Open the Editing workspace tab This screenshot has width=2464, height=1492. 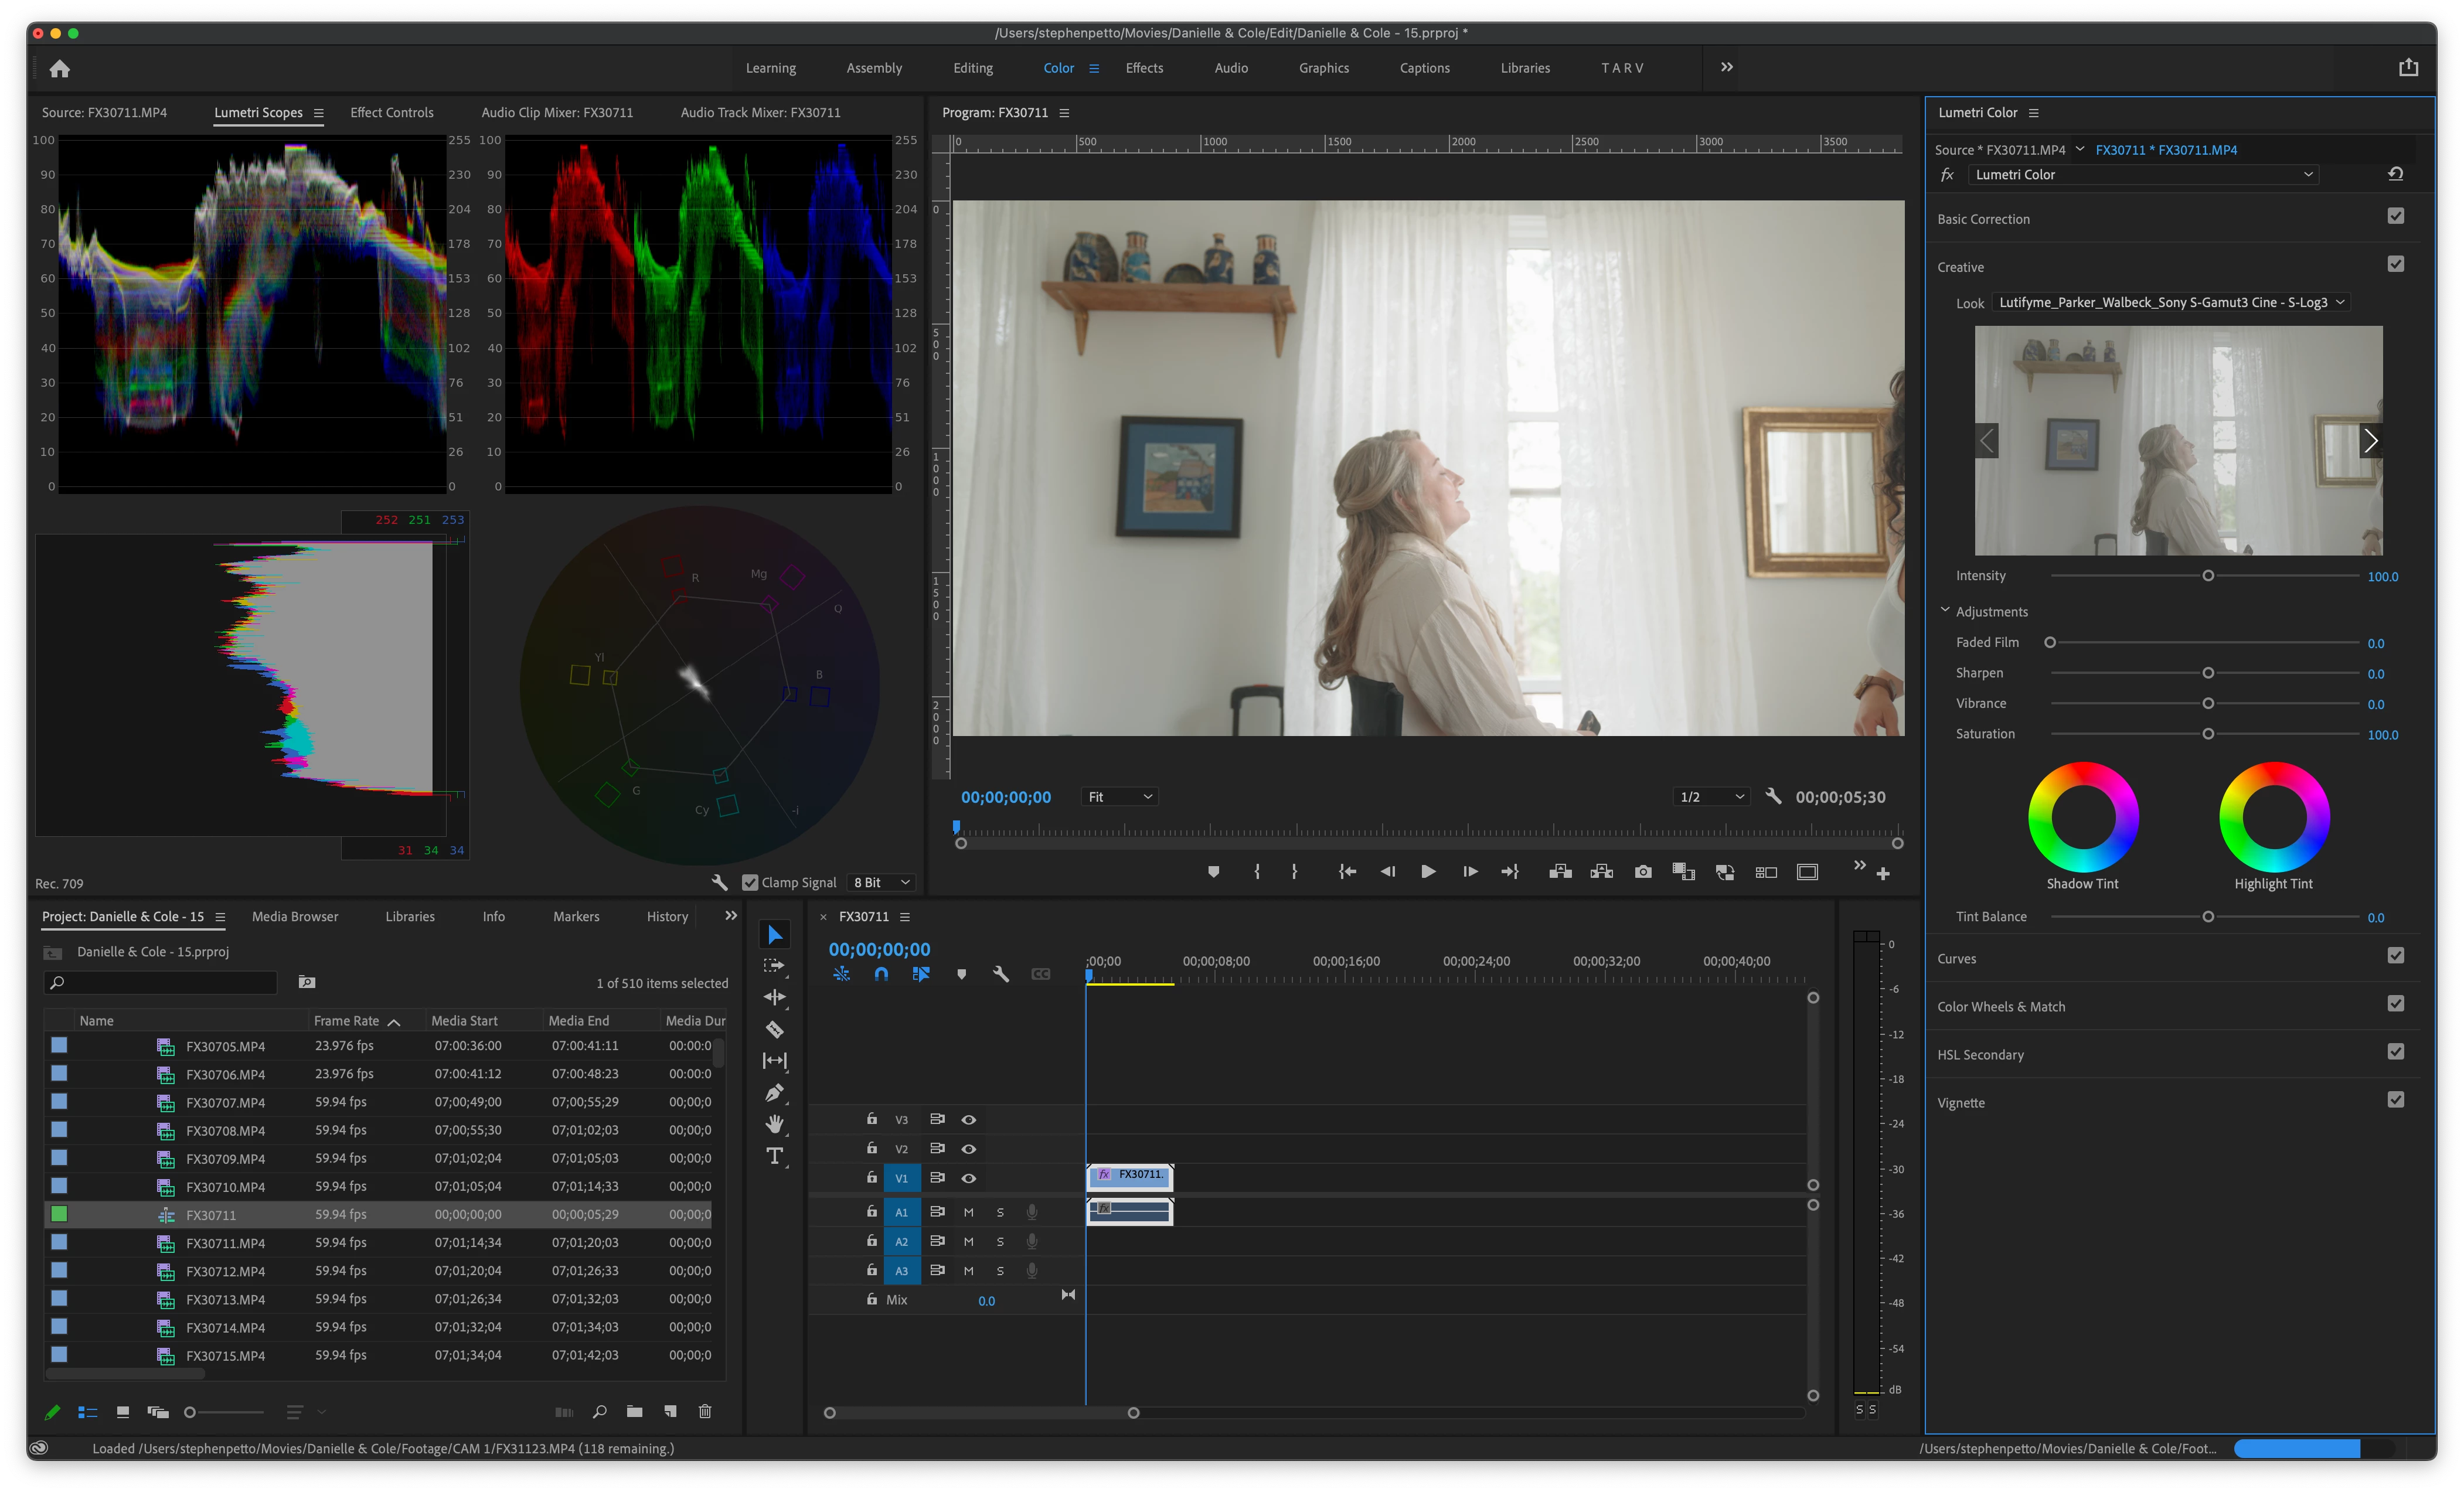coord(972,68)
